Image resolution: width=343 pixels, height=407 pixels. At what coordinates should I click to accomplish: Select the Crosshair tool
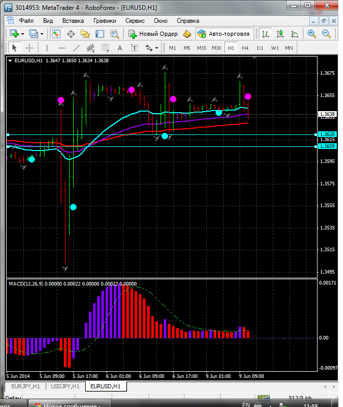point(30,48)
